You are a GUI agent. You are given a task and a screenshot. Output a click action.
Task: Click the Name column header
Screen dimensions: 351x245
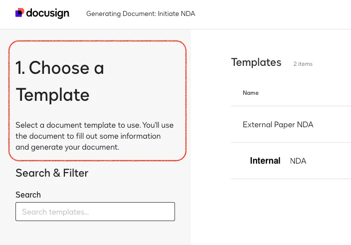pos(250,93)
